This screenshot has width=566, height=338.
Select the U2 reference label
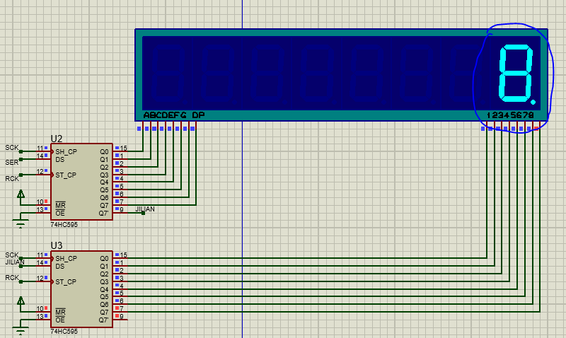(57, 139)
